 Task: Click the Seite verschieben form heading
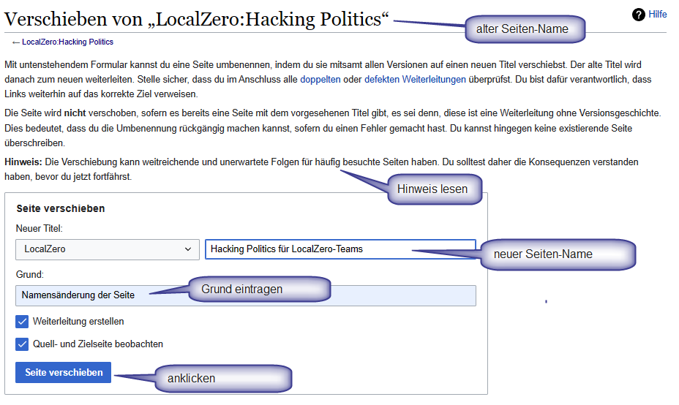pyautogui.click(x=61, y=208)
